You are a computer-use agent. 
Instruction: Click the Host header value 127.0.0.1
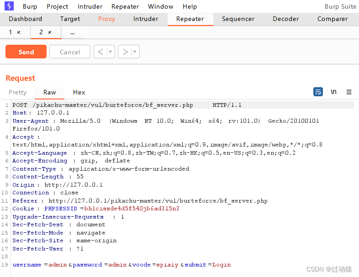pyautogui.click(x=53, y=113)
